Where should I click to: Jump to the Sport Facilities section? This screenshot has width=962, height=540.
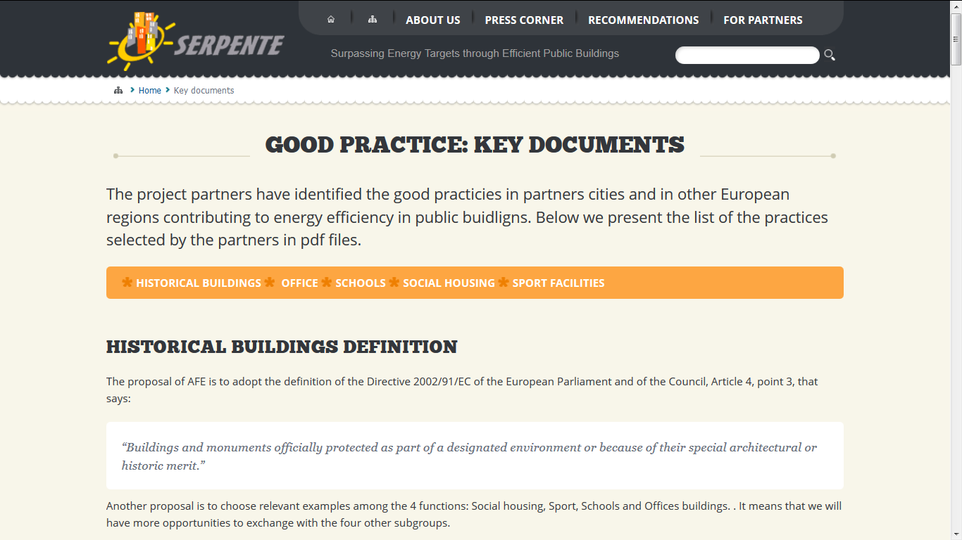(558, 283)
